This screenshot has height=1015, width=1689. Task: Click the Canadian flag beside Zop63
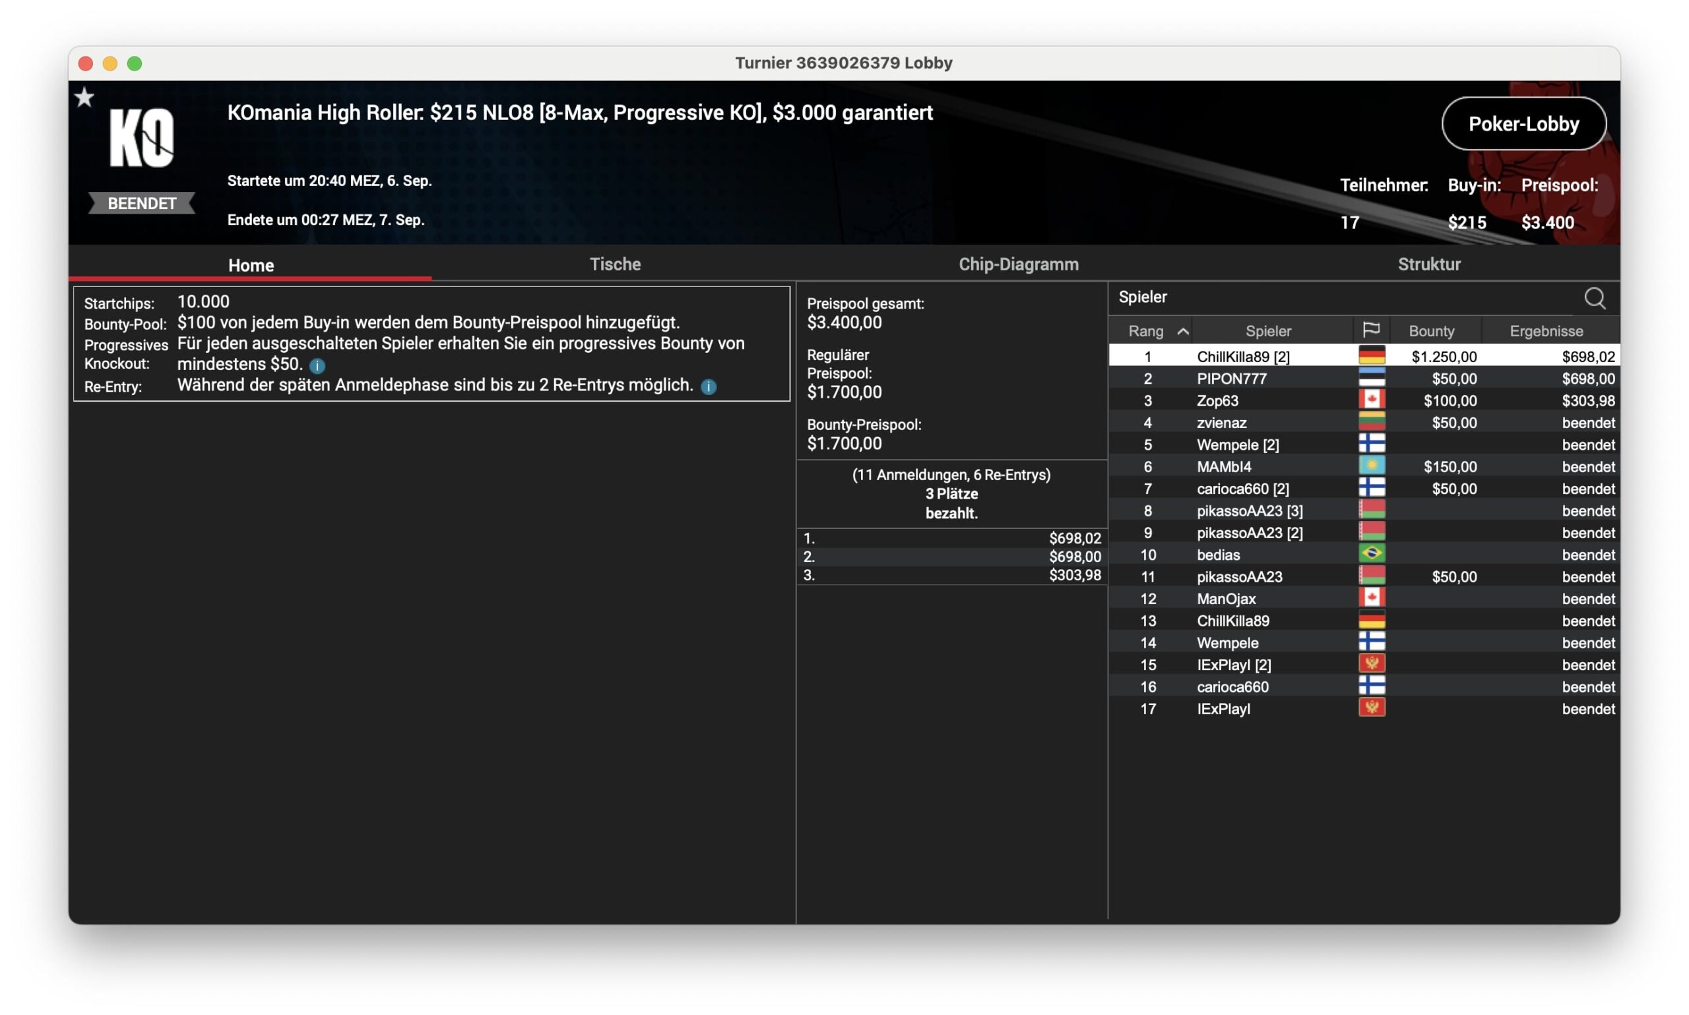click(1371, 400)
